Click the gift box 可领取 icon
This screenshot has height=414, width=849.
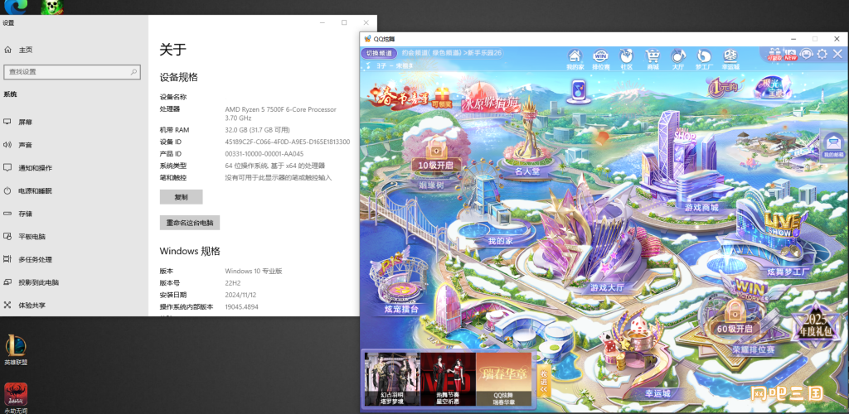click(774, 54)
